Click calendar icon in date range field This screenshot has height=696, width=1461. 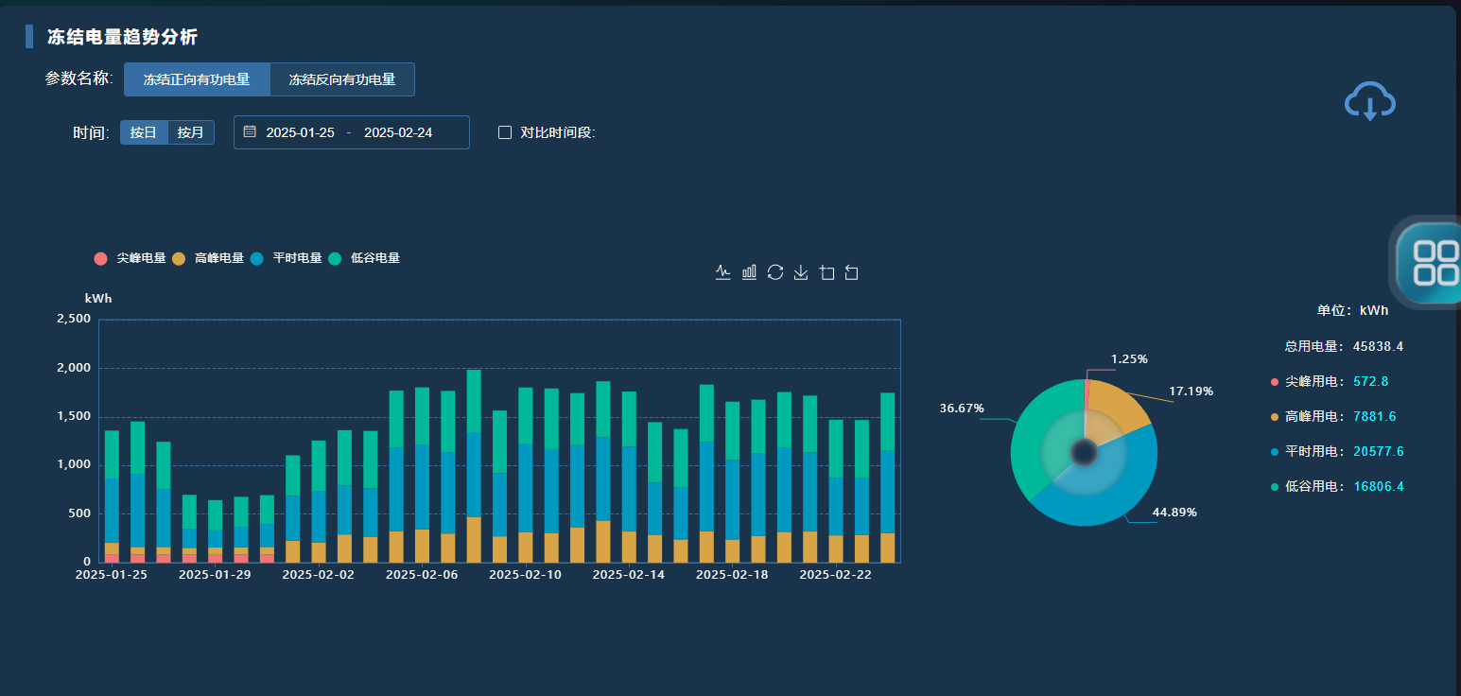coord(250,132)
